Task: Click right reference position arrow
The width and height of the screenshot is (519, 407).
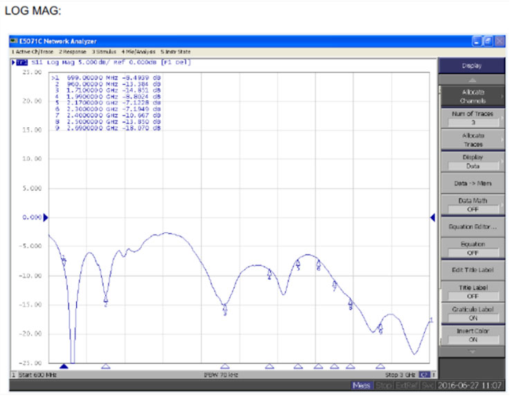Action: (432, 218)
